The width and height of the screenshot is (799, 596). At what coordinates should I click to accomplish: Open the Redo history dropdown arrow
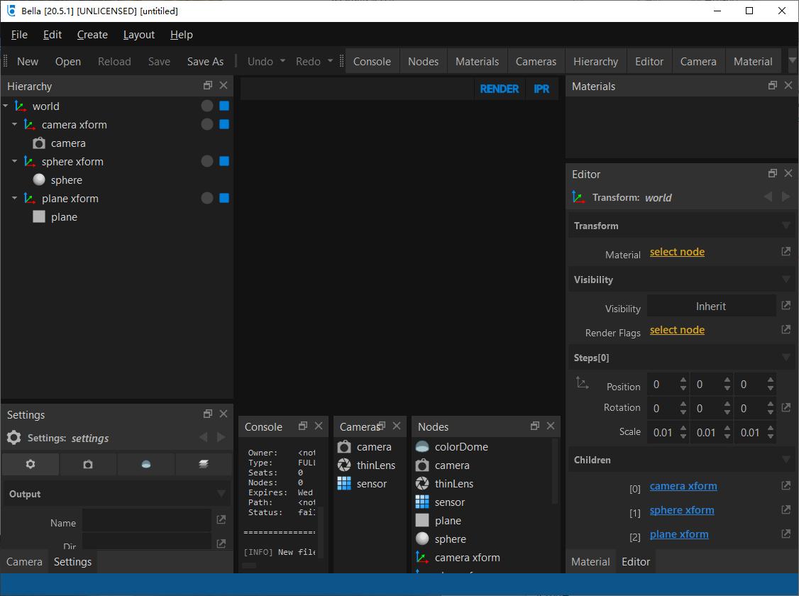tap(330, 60)
